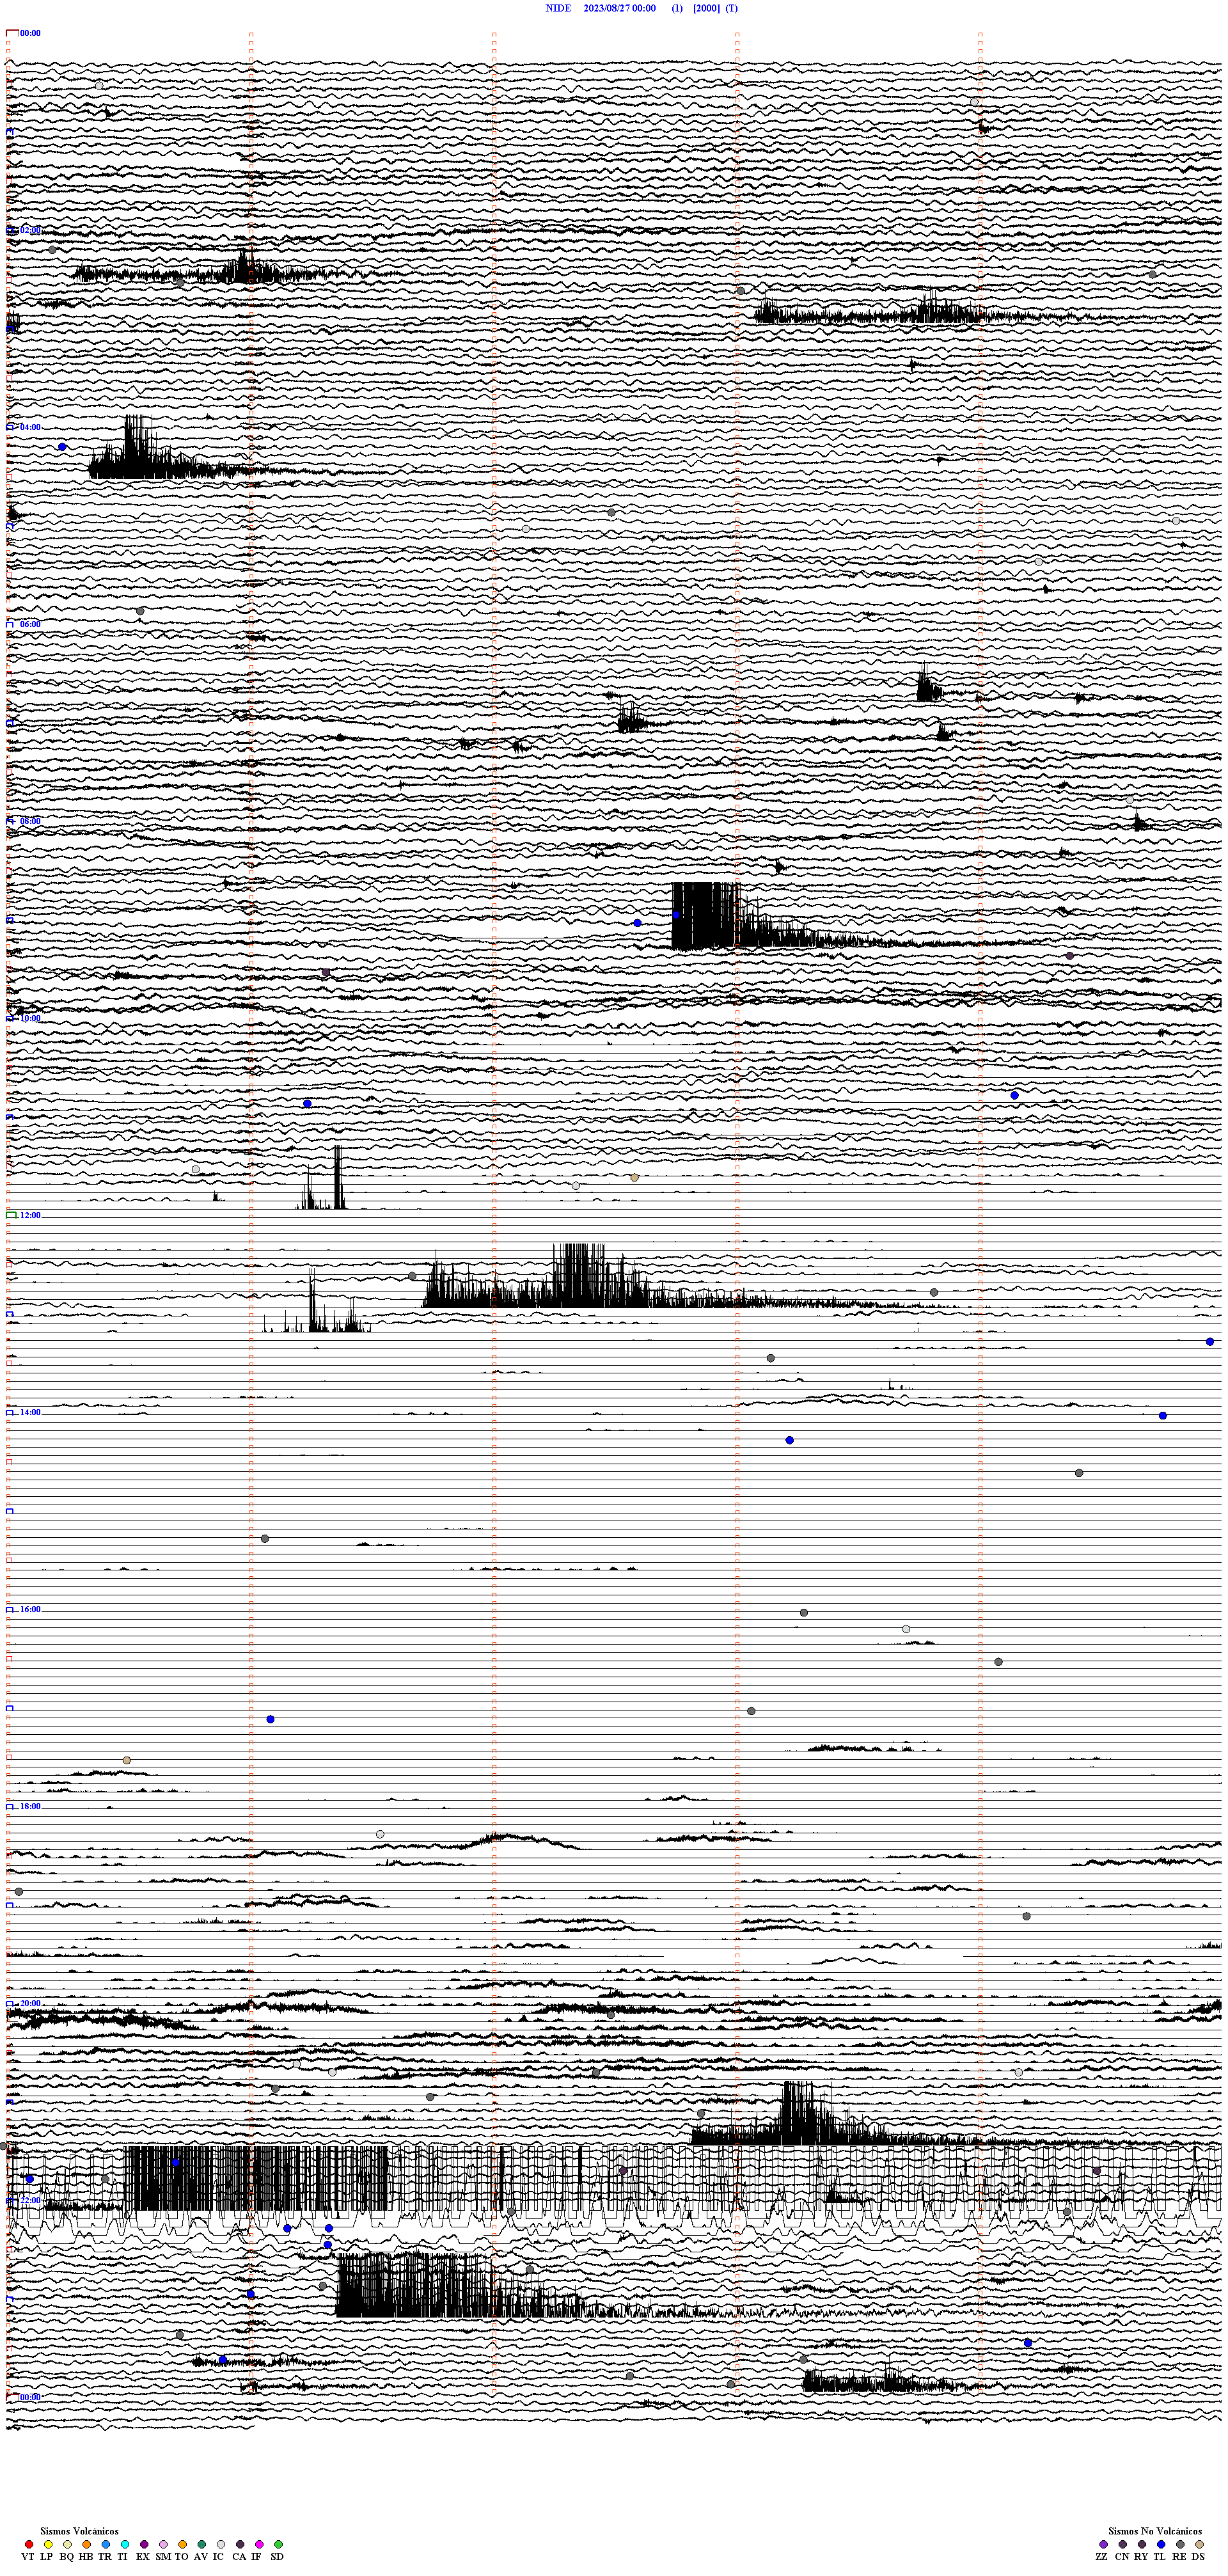Click the purple EX legend dot
This screenshot has width=1228, height=2576.
(x=144, y=2544)
